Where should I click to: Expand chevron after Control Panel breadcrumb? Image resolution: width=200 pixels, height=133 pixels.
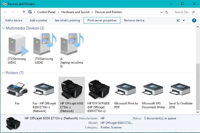point(58,12)
